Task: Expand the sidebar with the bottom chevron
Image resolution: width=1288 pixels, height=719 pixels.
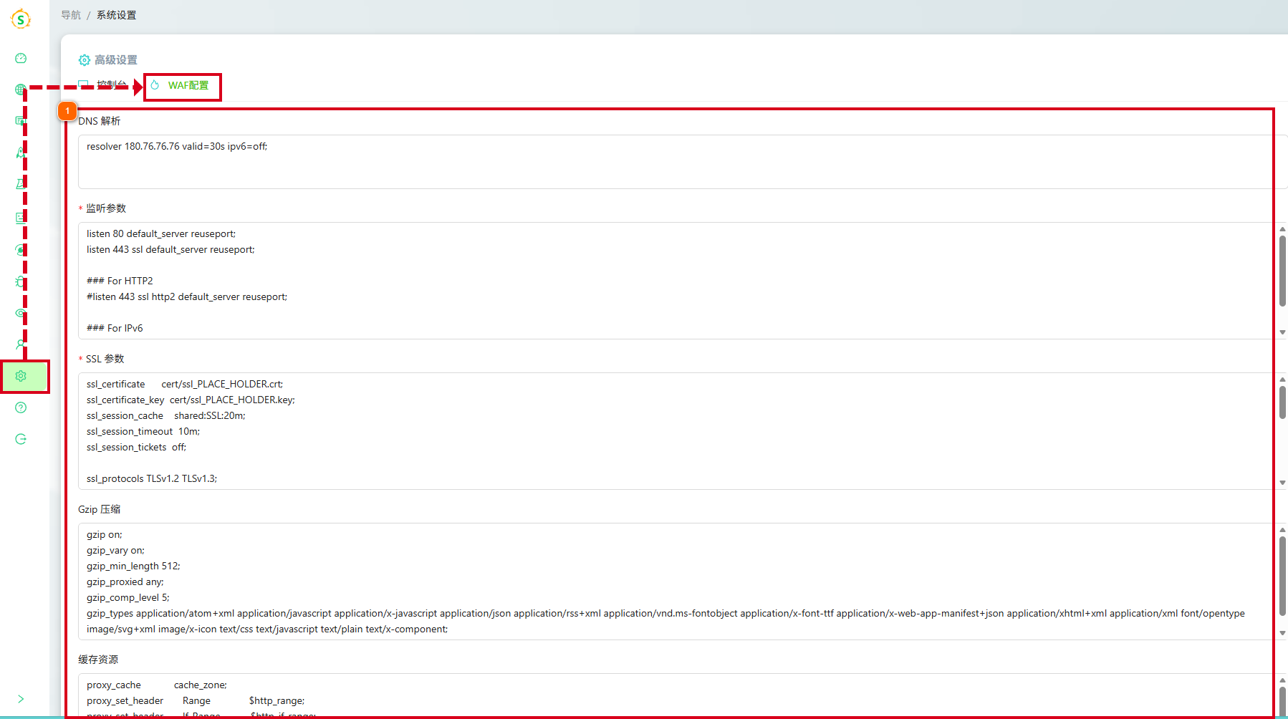Action: [x=21, y=699]
